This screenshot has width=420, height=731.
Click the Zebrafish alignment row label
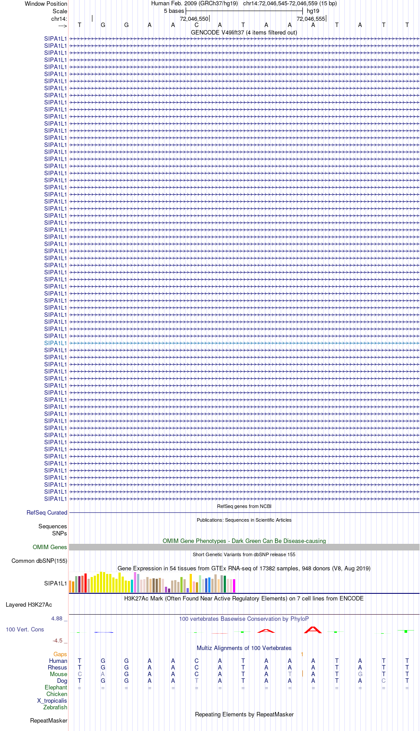tap(55, 707)
